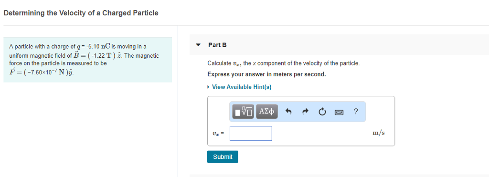Undo the last answer edit
This screenshot has width=489, height=177.
(289, 112)
